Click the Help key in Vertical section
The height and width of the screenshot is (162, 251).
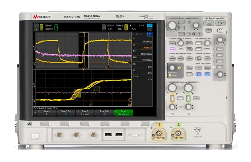tap(196, 98)
